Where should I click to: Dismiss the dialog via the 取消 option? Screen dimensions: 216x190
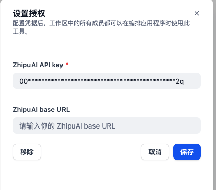tap(155, 152)
